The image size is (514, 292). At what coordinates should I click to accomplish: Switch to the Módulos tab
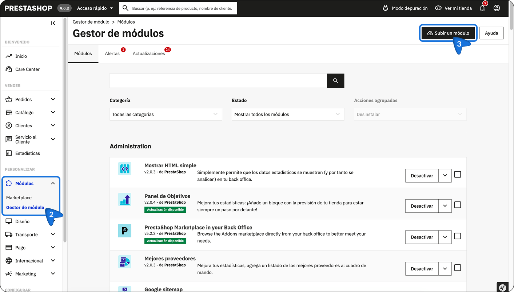[83, 53]
